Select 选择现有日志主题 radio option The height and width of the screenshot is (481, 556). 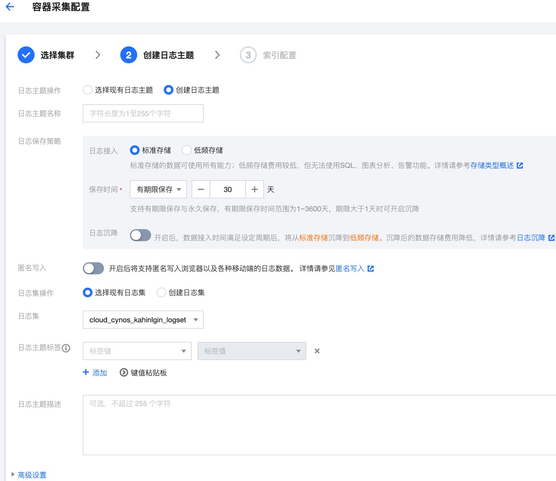[x=88, y=90]
